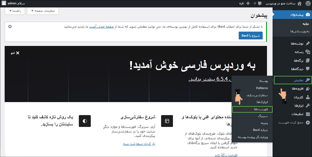
Task: Select خانه under پیشخوان
Action: (x=306, y=24)
